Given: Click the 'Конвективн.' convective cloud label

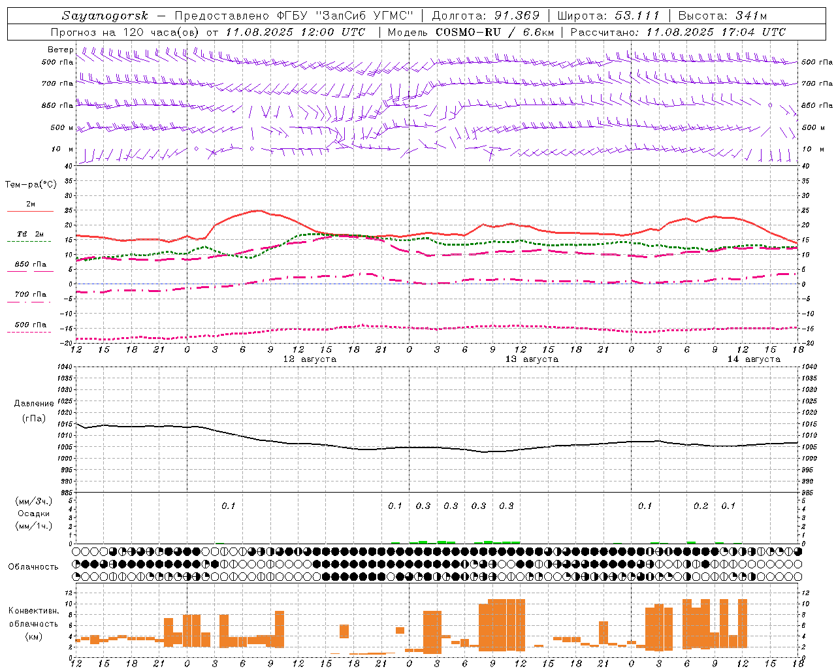Looking at the screenshot, I should pos(33,611).
